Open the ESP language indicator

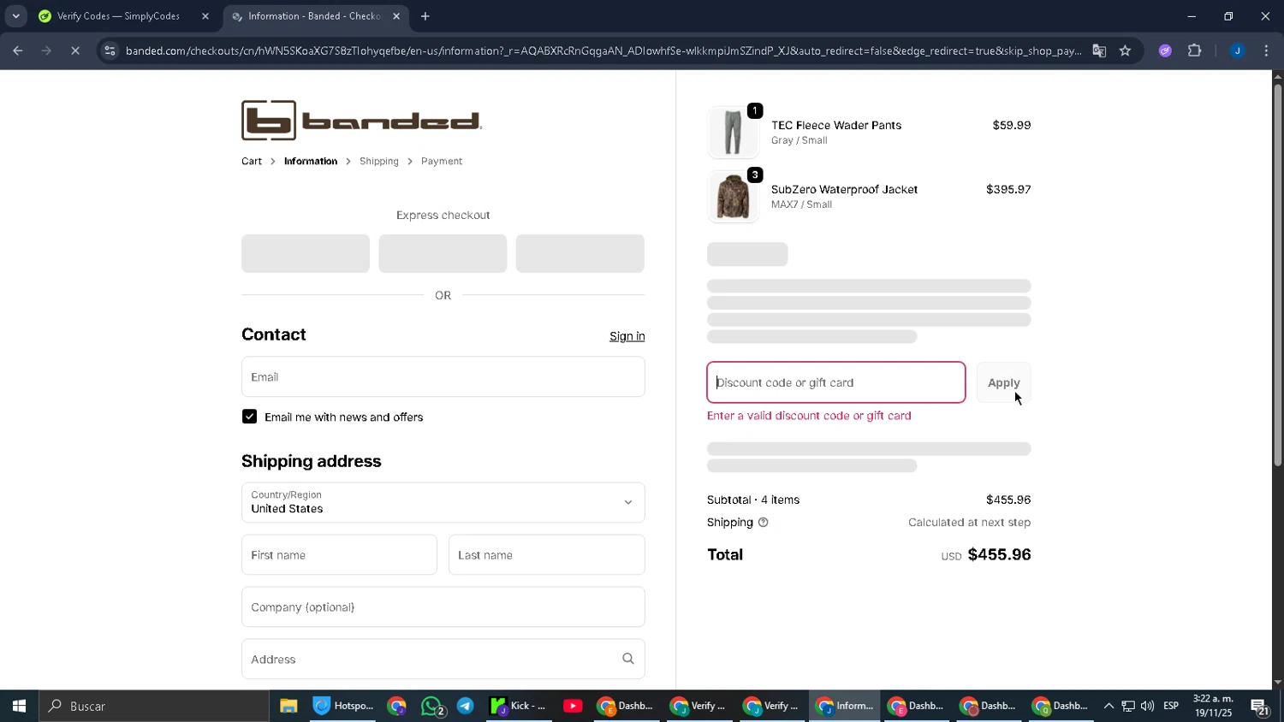[x=1171, y=706]
